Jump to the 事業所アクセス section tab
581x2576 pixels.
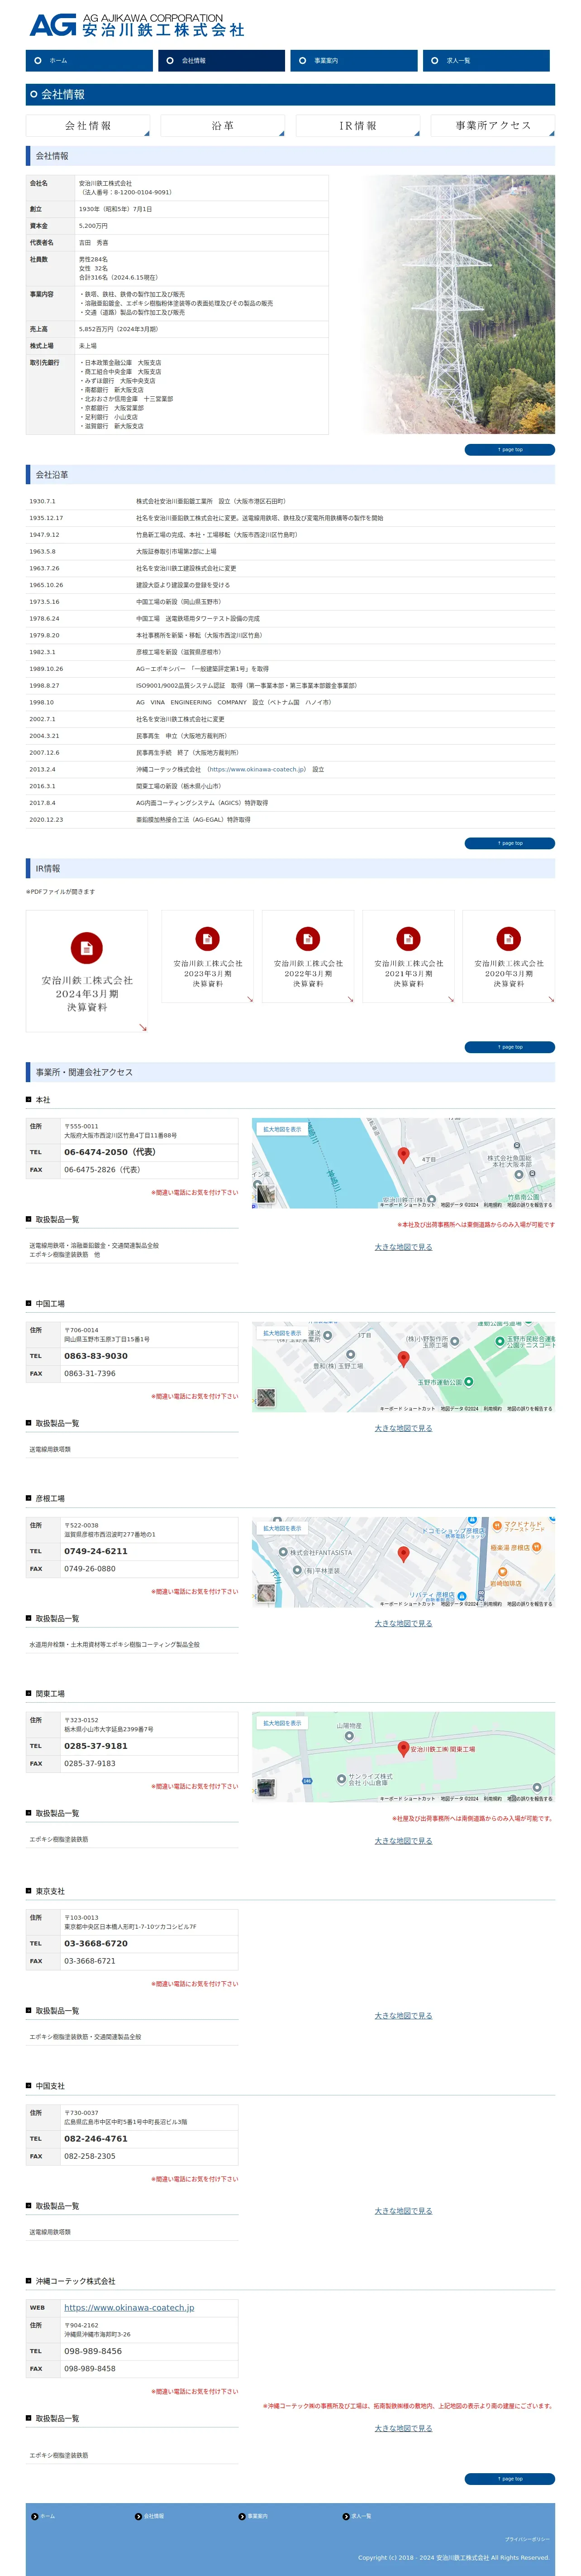point(492,126)
